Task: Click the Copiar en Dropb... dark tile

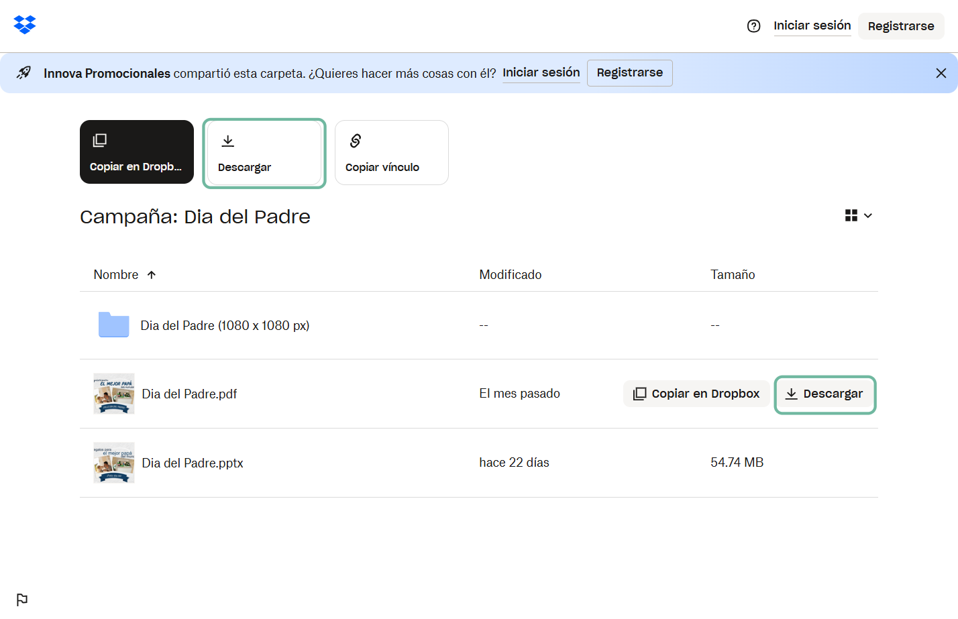Action: click(x=137, y=152)
